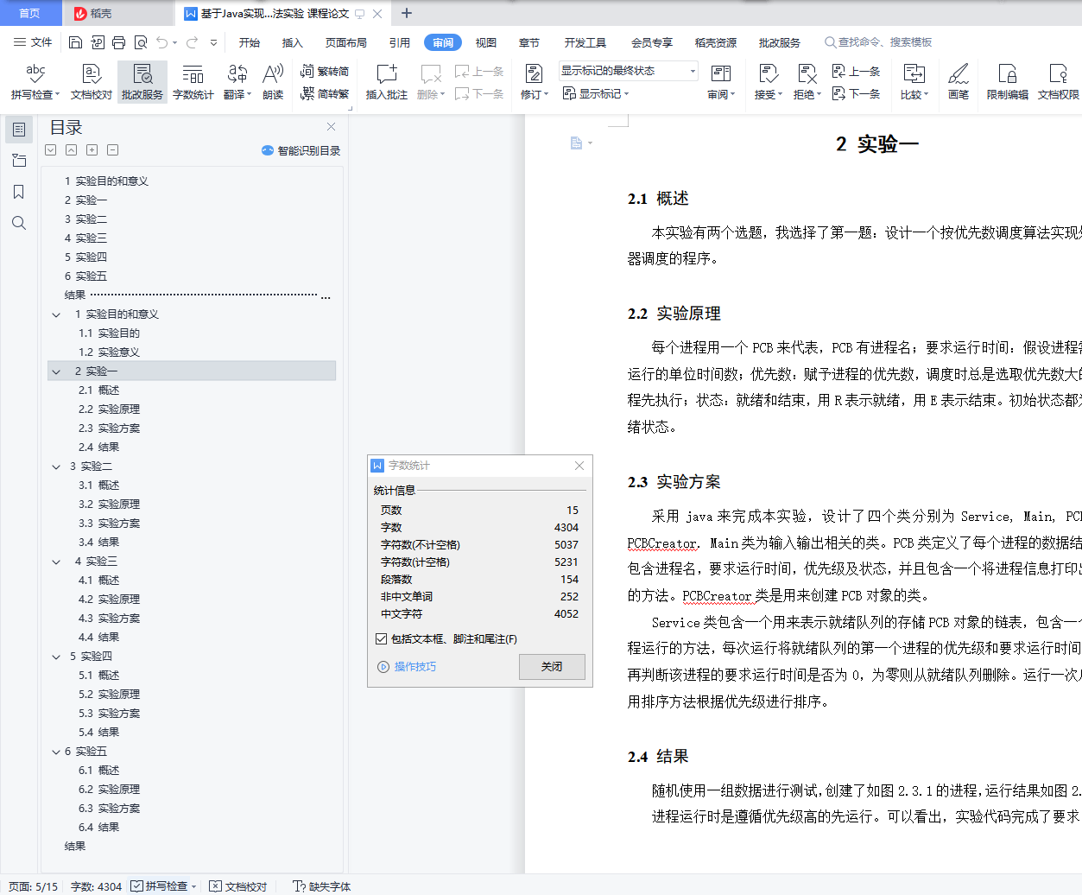
Task: Collapse the '6 实验五' tree node
Action: tap(56, 752)
